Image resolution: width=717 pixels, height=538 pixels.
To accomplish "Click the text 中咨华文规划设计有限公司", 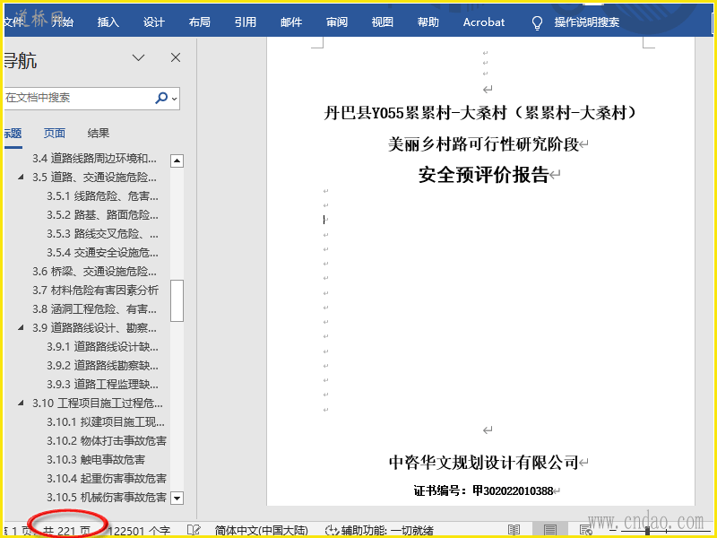I will [x=484, y=463].
